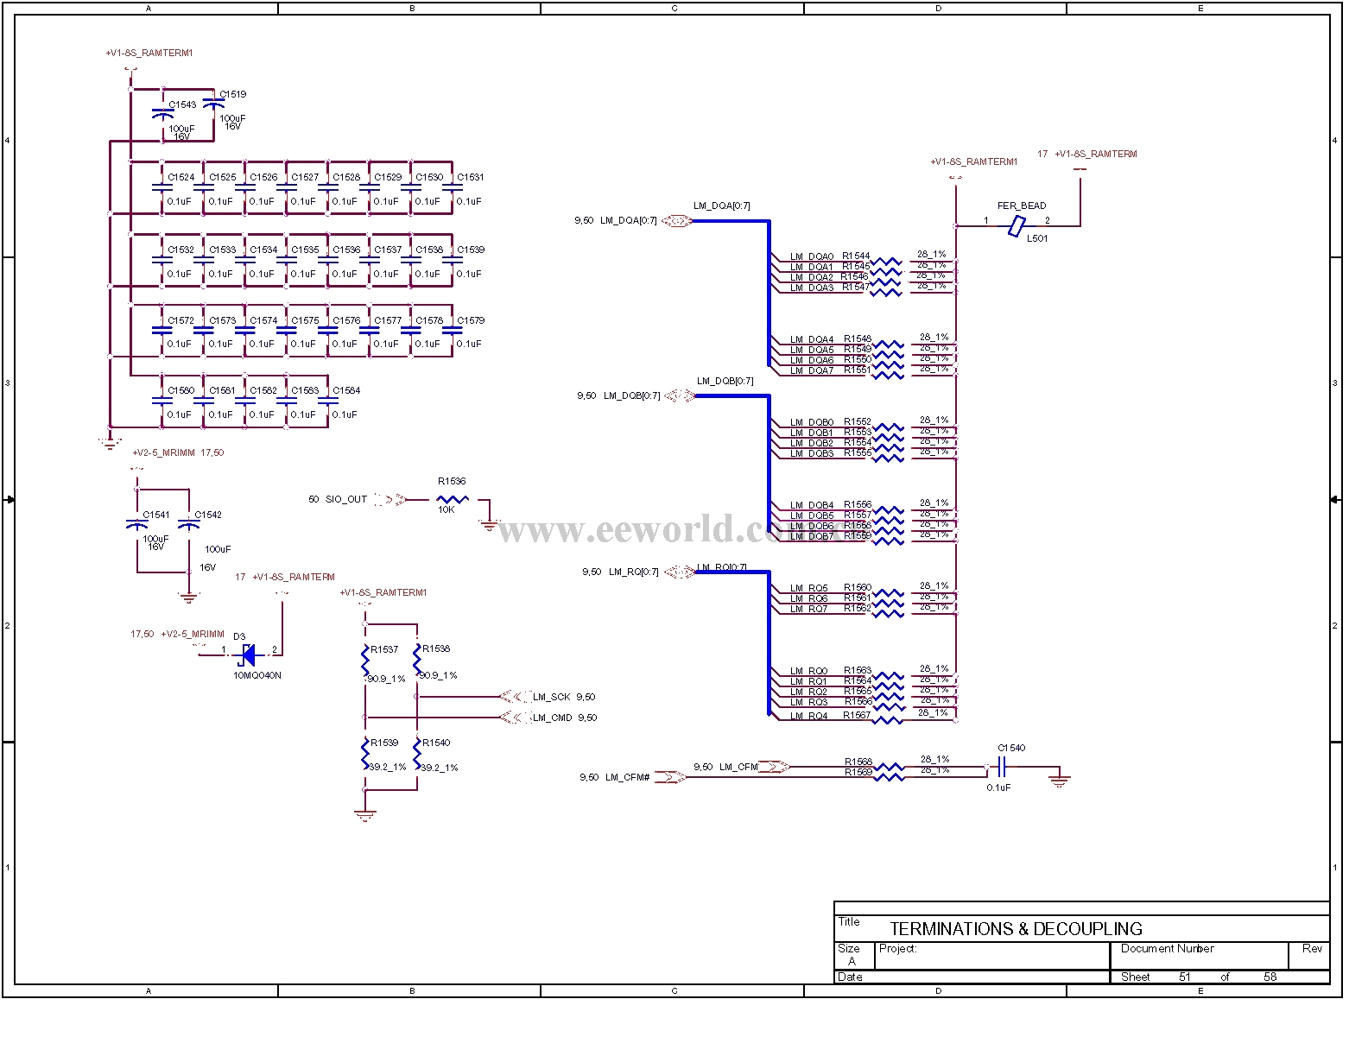Viewport: 1368px width, 1056px height.
Task: Click the ground symbol after resistor R1536
Action: point(489,523)
